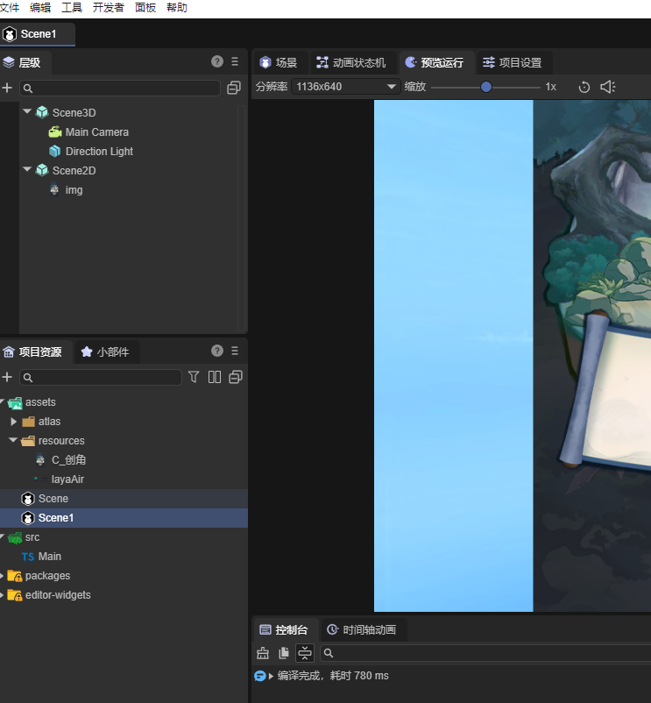
Task: Collapse the Scene3D node
Action: coord(27,112)
